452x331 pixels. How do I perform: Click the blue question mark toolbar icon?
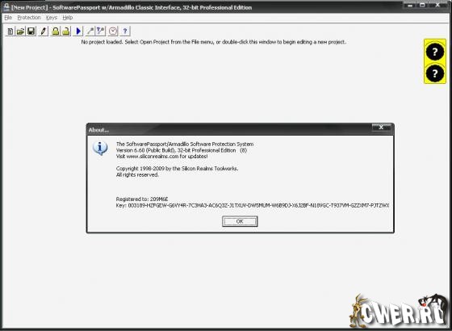point(125,31)
